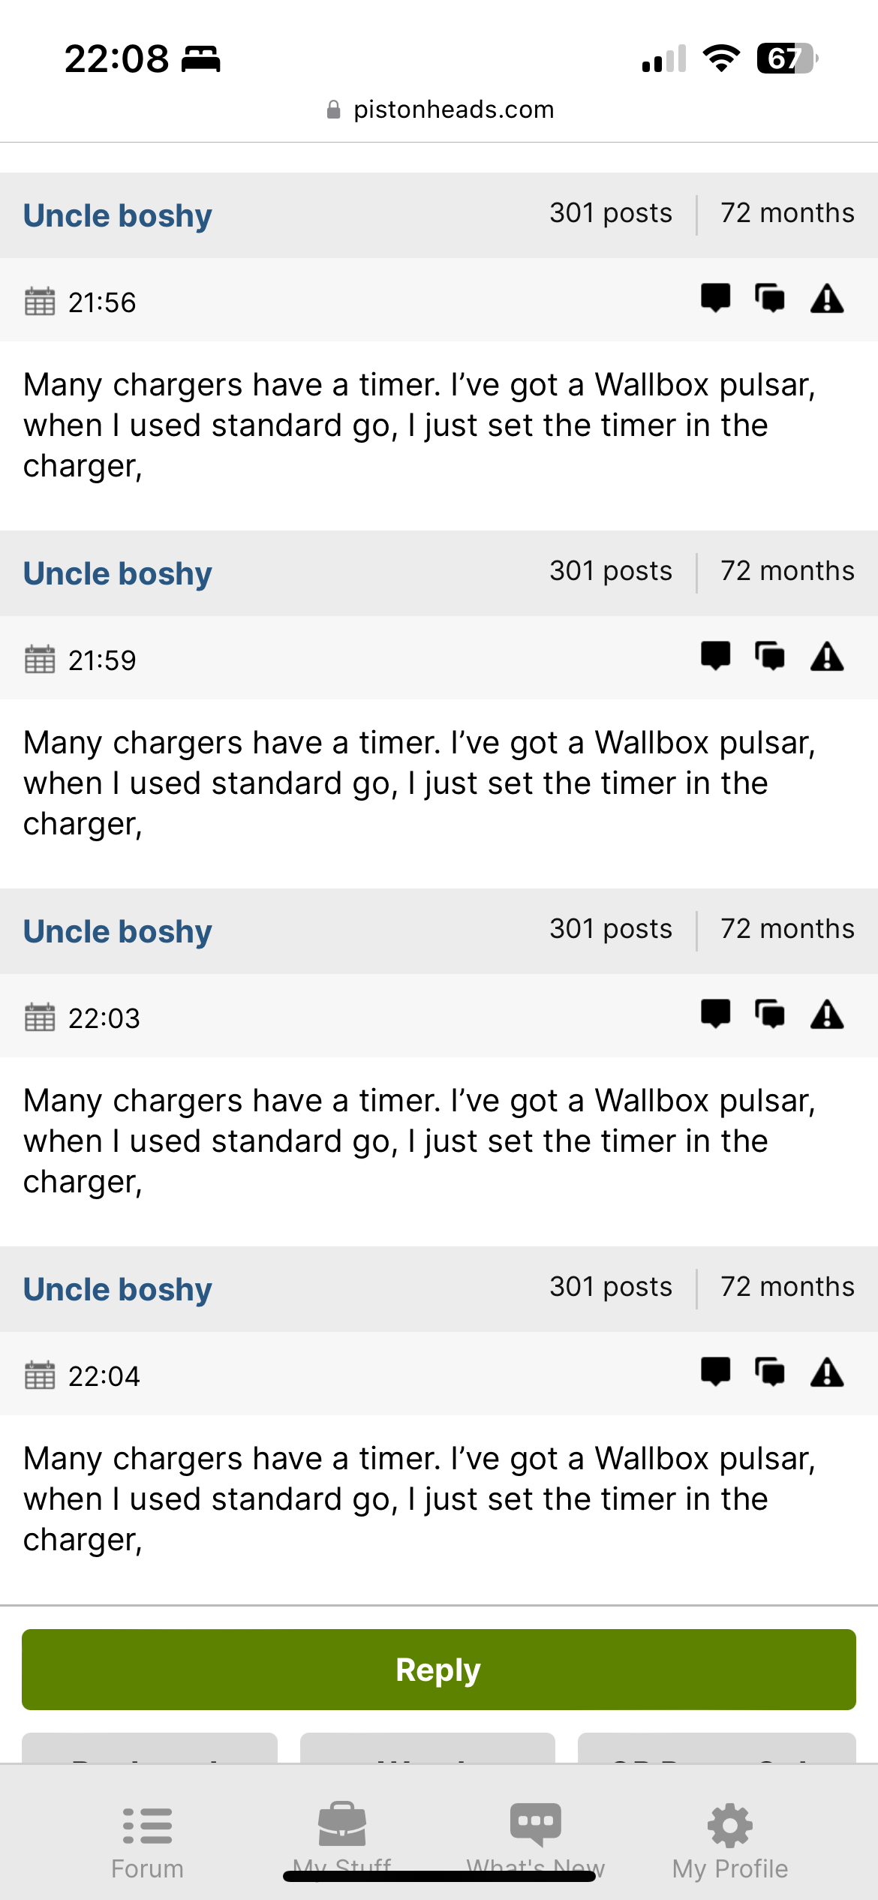Click the calendar icon beside 21:59
The width and height of the screenshot is (878, 1900).
(x=40, y=660)
